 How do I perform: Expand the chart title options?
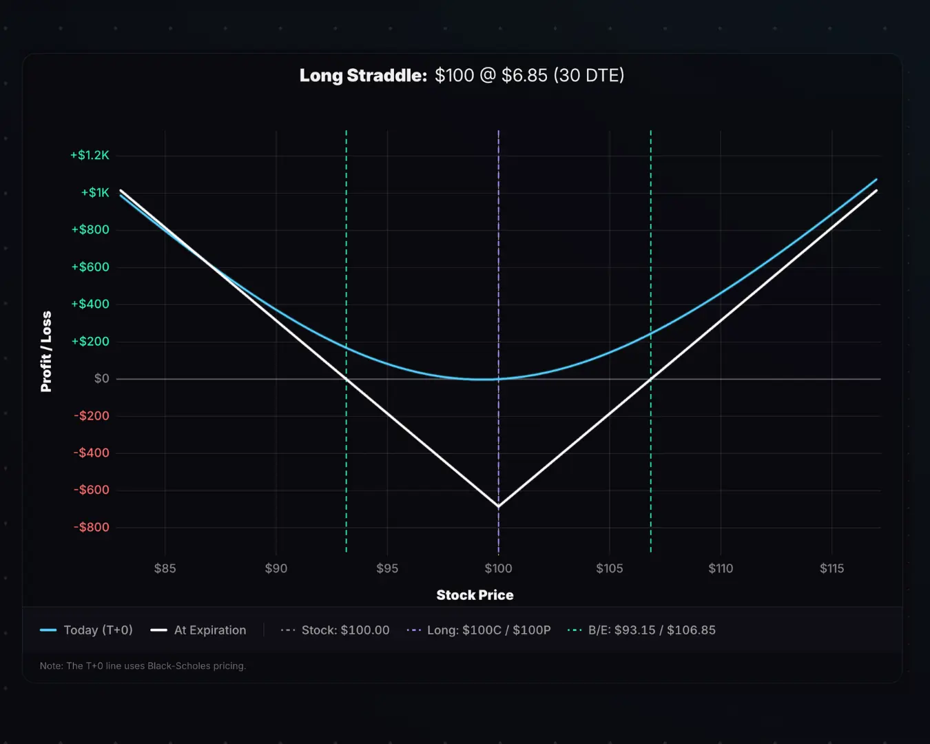460,75
